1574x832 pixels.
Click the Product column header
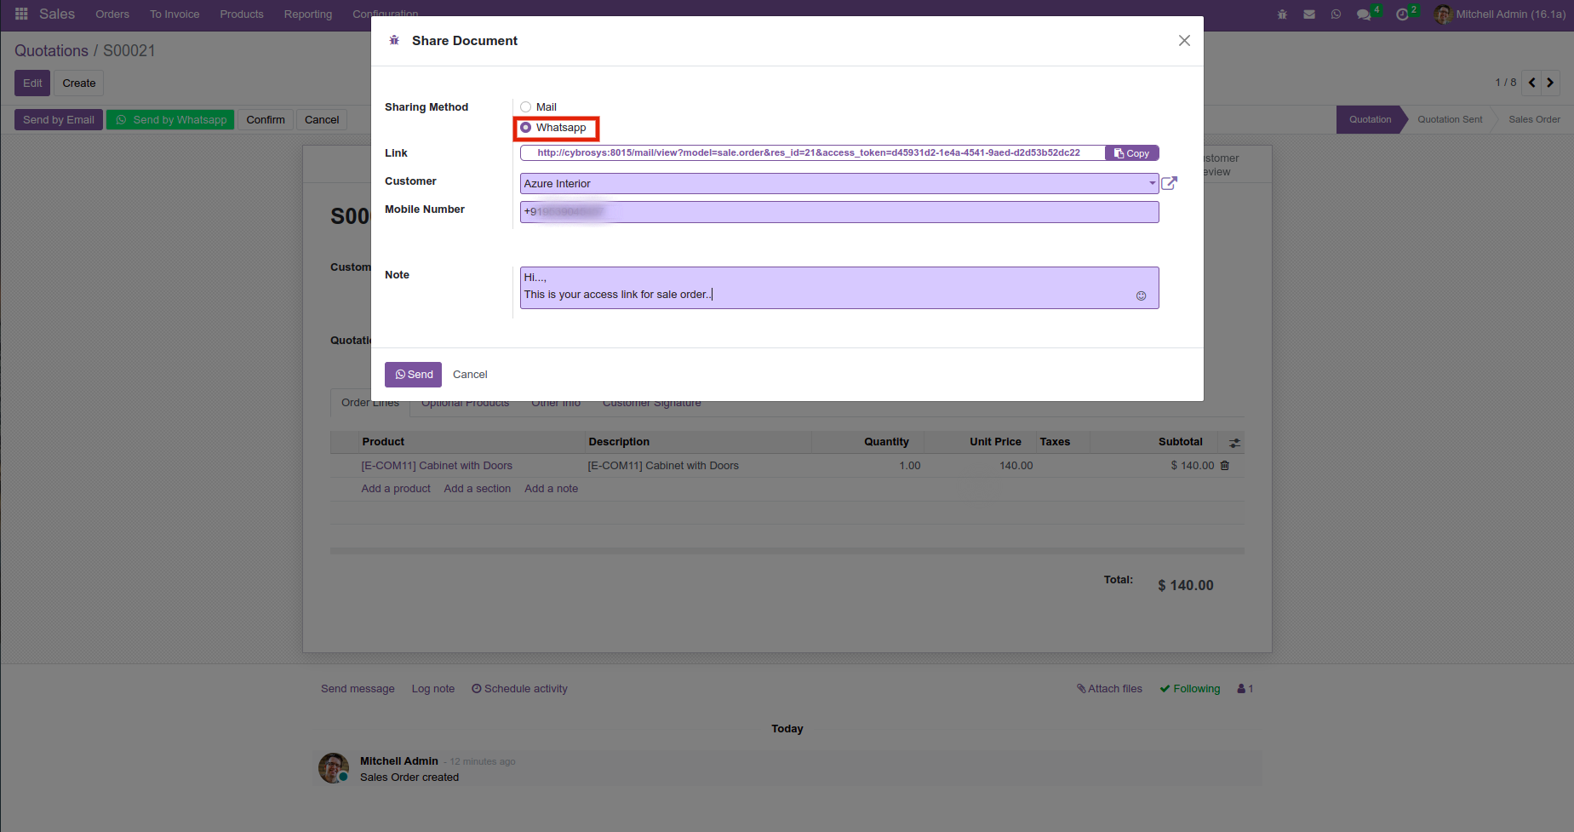pos(383,442)
